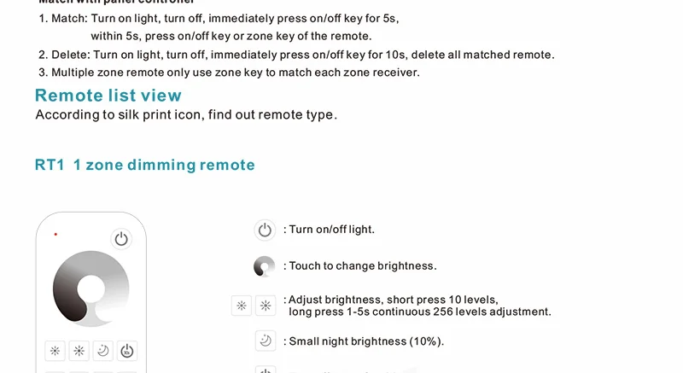This screenshot has height=373, width=683.
Task: Click the '3. Multiple zone remote' instruction line
Action: [x=229, y=73]
